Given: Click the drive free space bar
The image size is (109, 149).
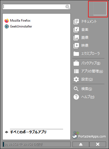Looking at the screenshot, I should (x=37, y=144).
